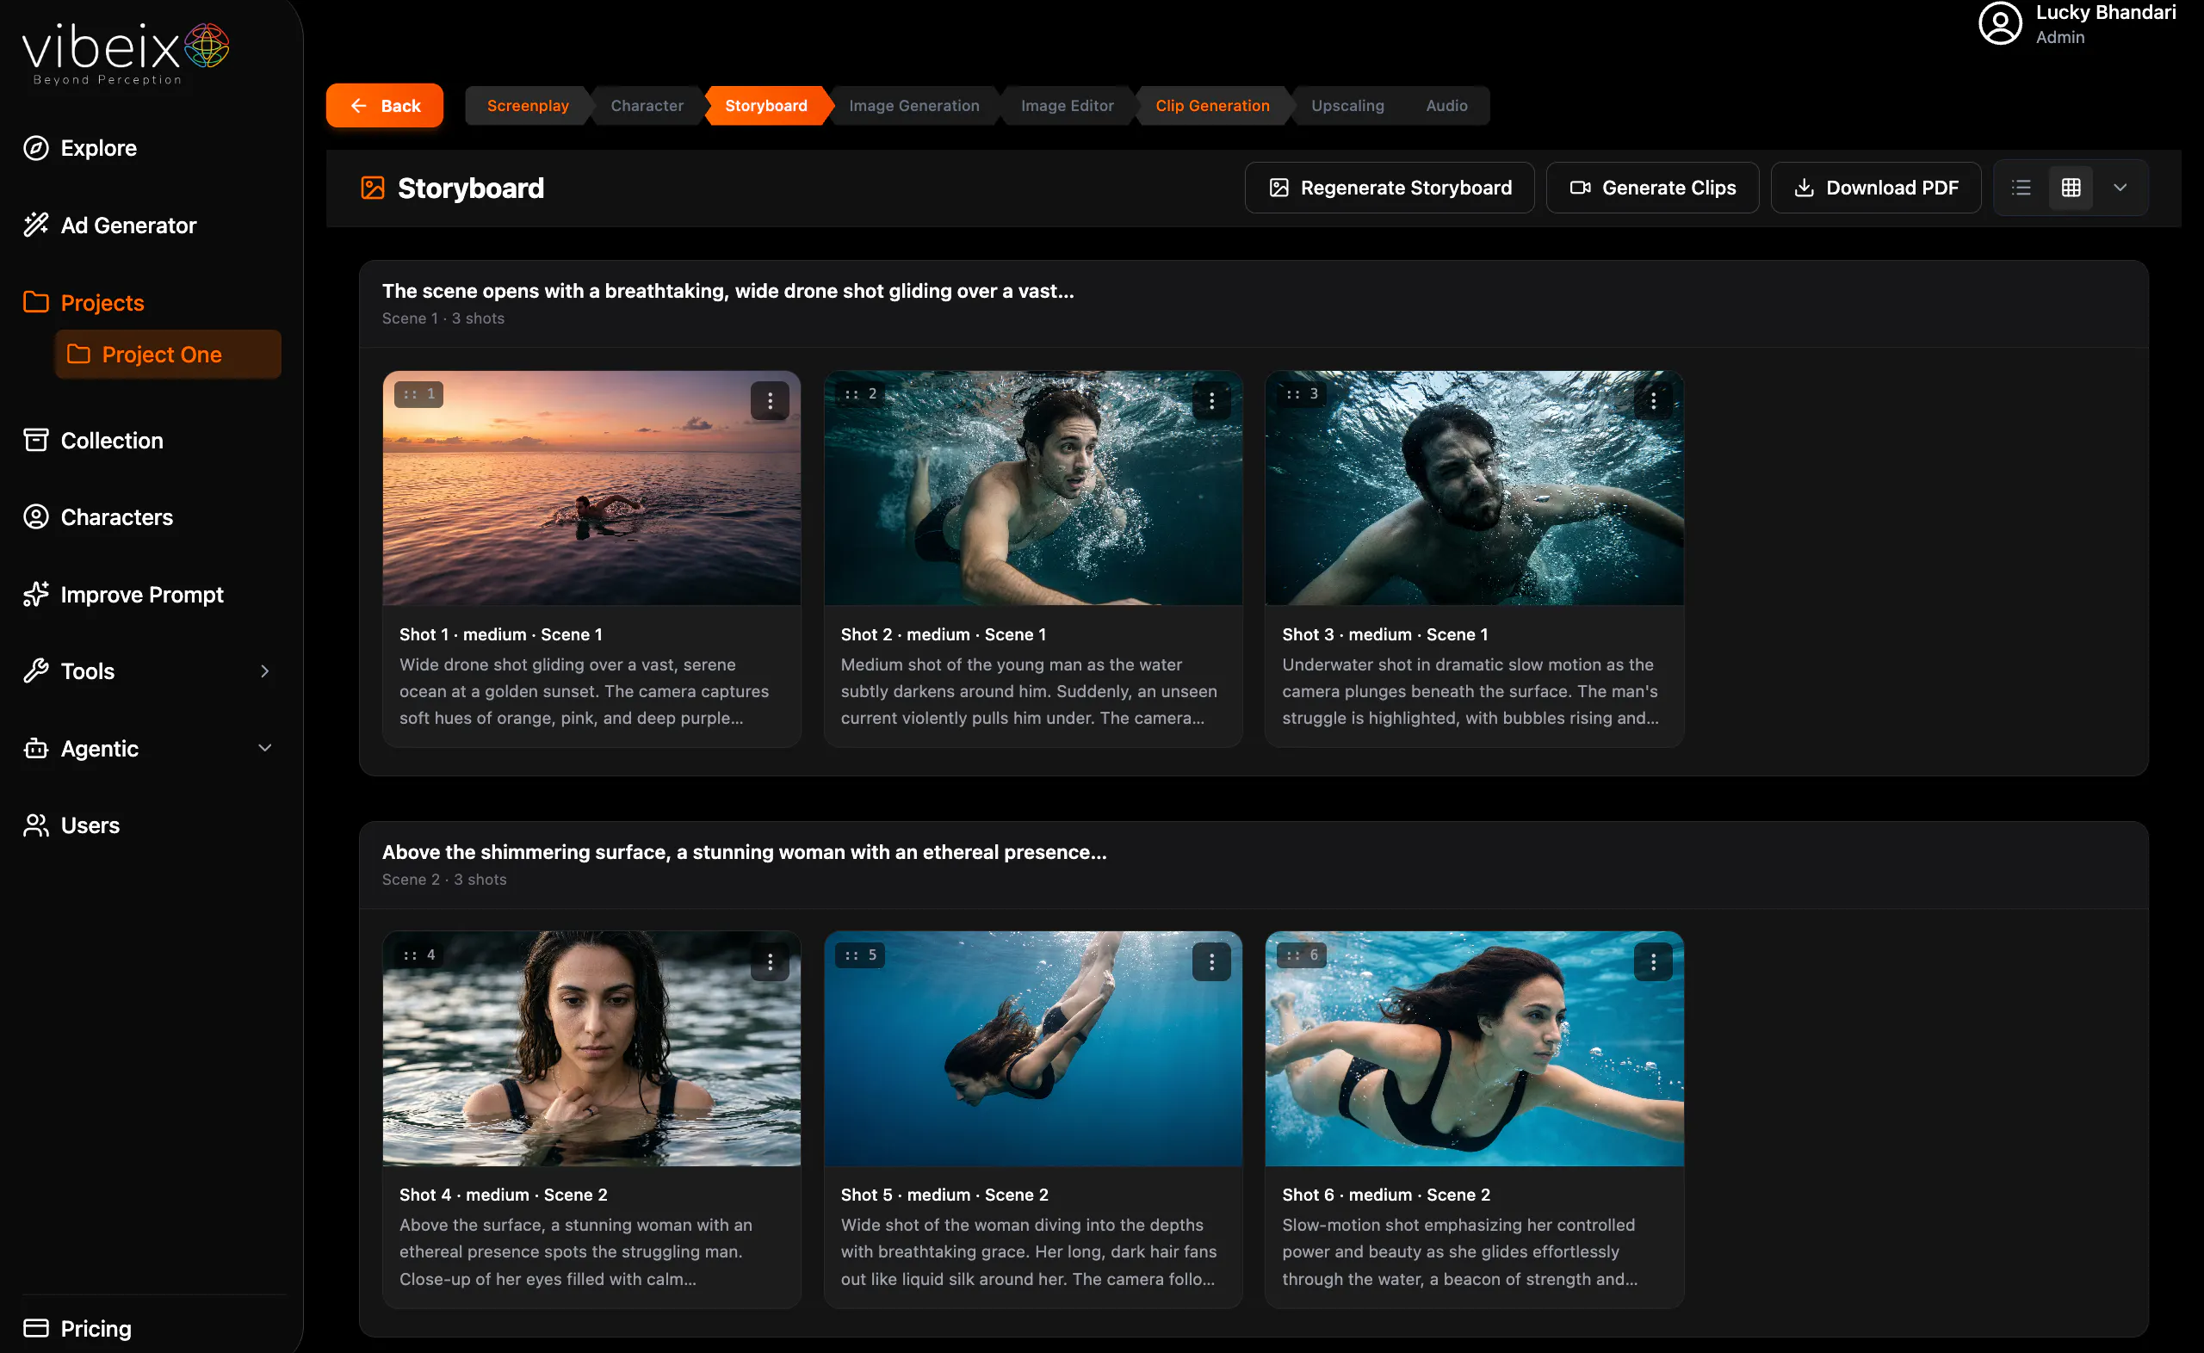2204x1353 pixels.
Task: Open the Image Generation step tab
Action: coord(913,106)
